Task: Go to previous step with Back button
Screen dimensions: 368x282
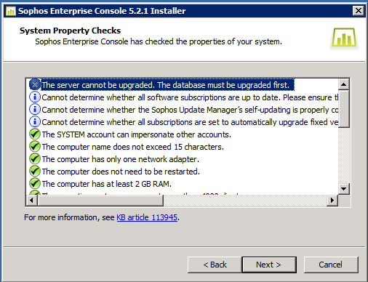Action: coord(215,265)
